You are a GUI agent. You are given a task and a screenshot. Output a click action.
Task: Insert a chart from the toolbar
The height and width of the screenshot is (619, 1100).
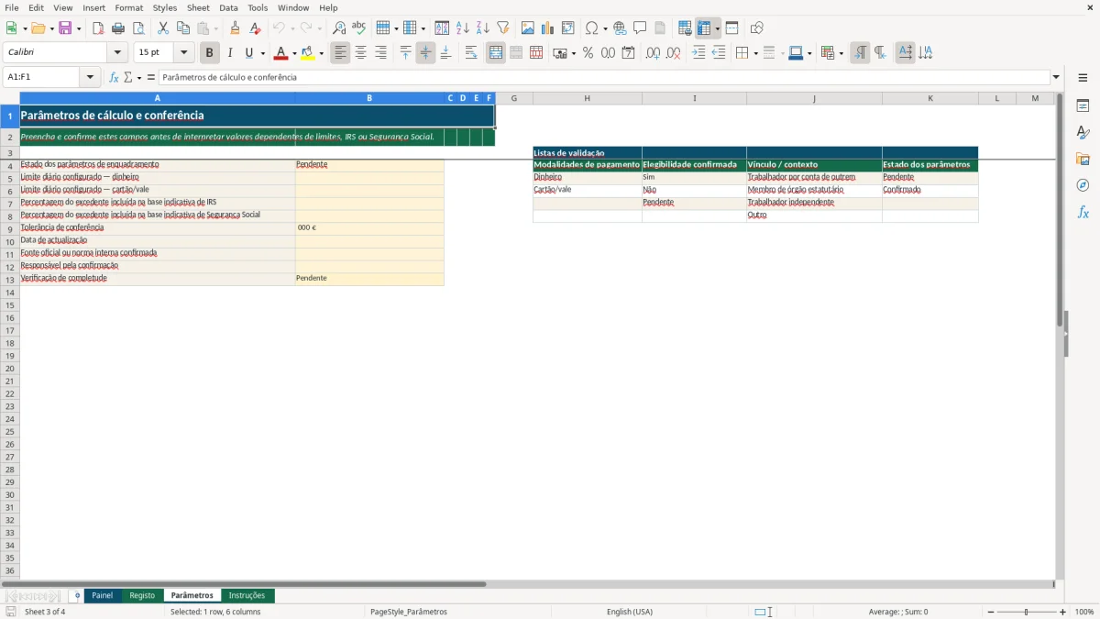(548, 28)
